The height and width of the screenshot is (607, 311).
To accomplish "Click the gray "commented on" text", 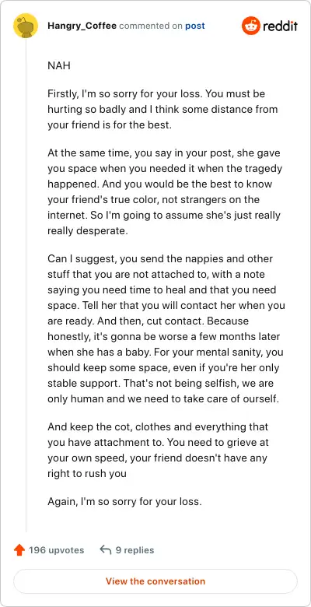I will 151,26.
